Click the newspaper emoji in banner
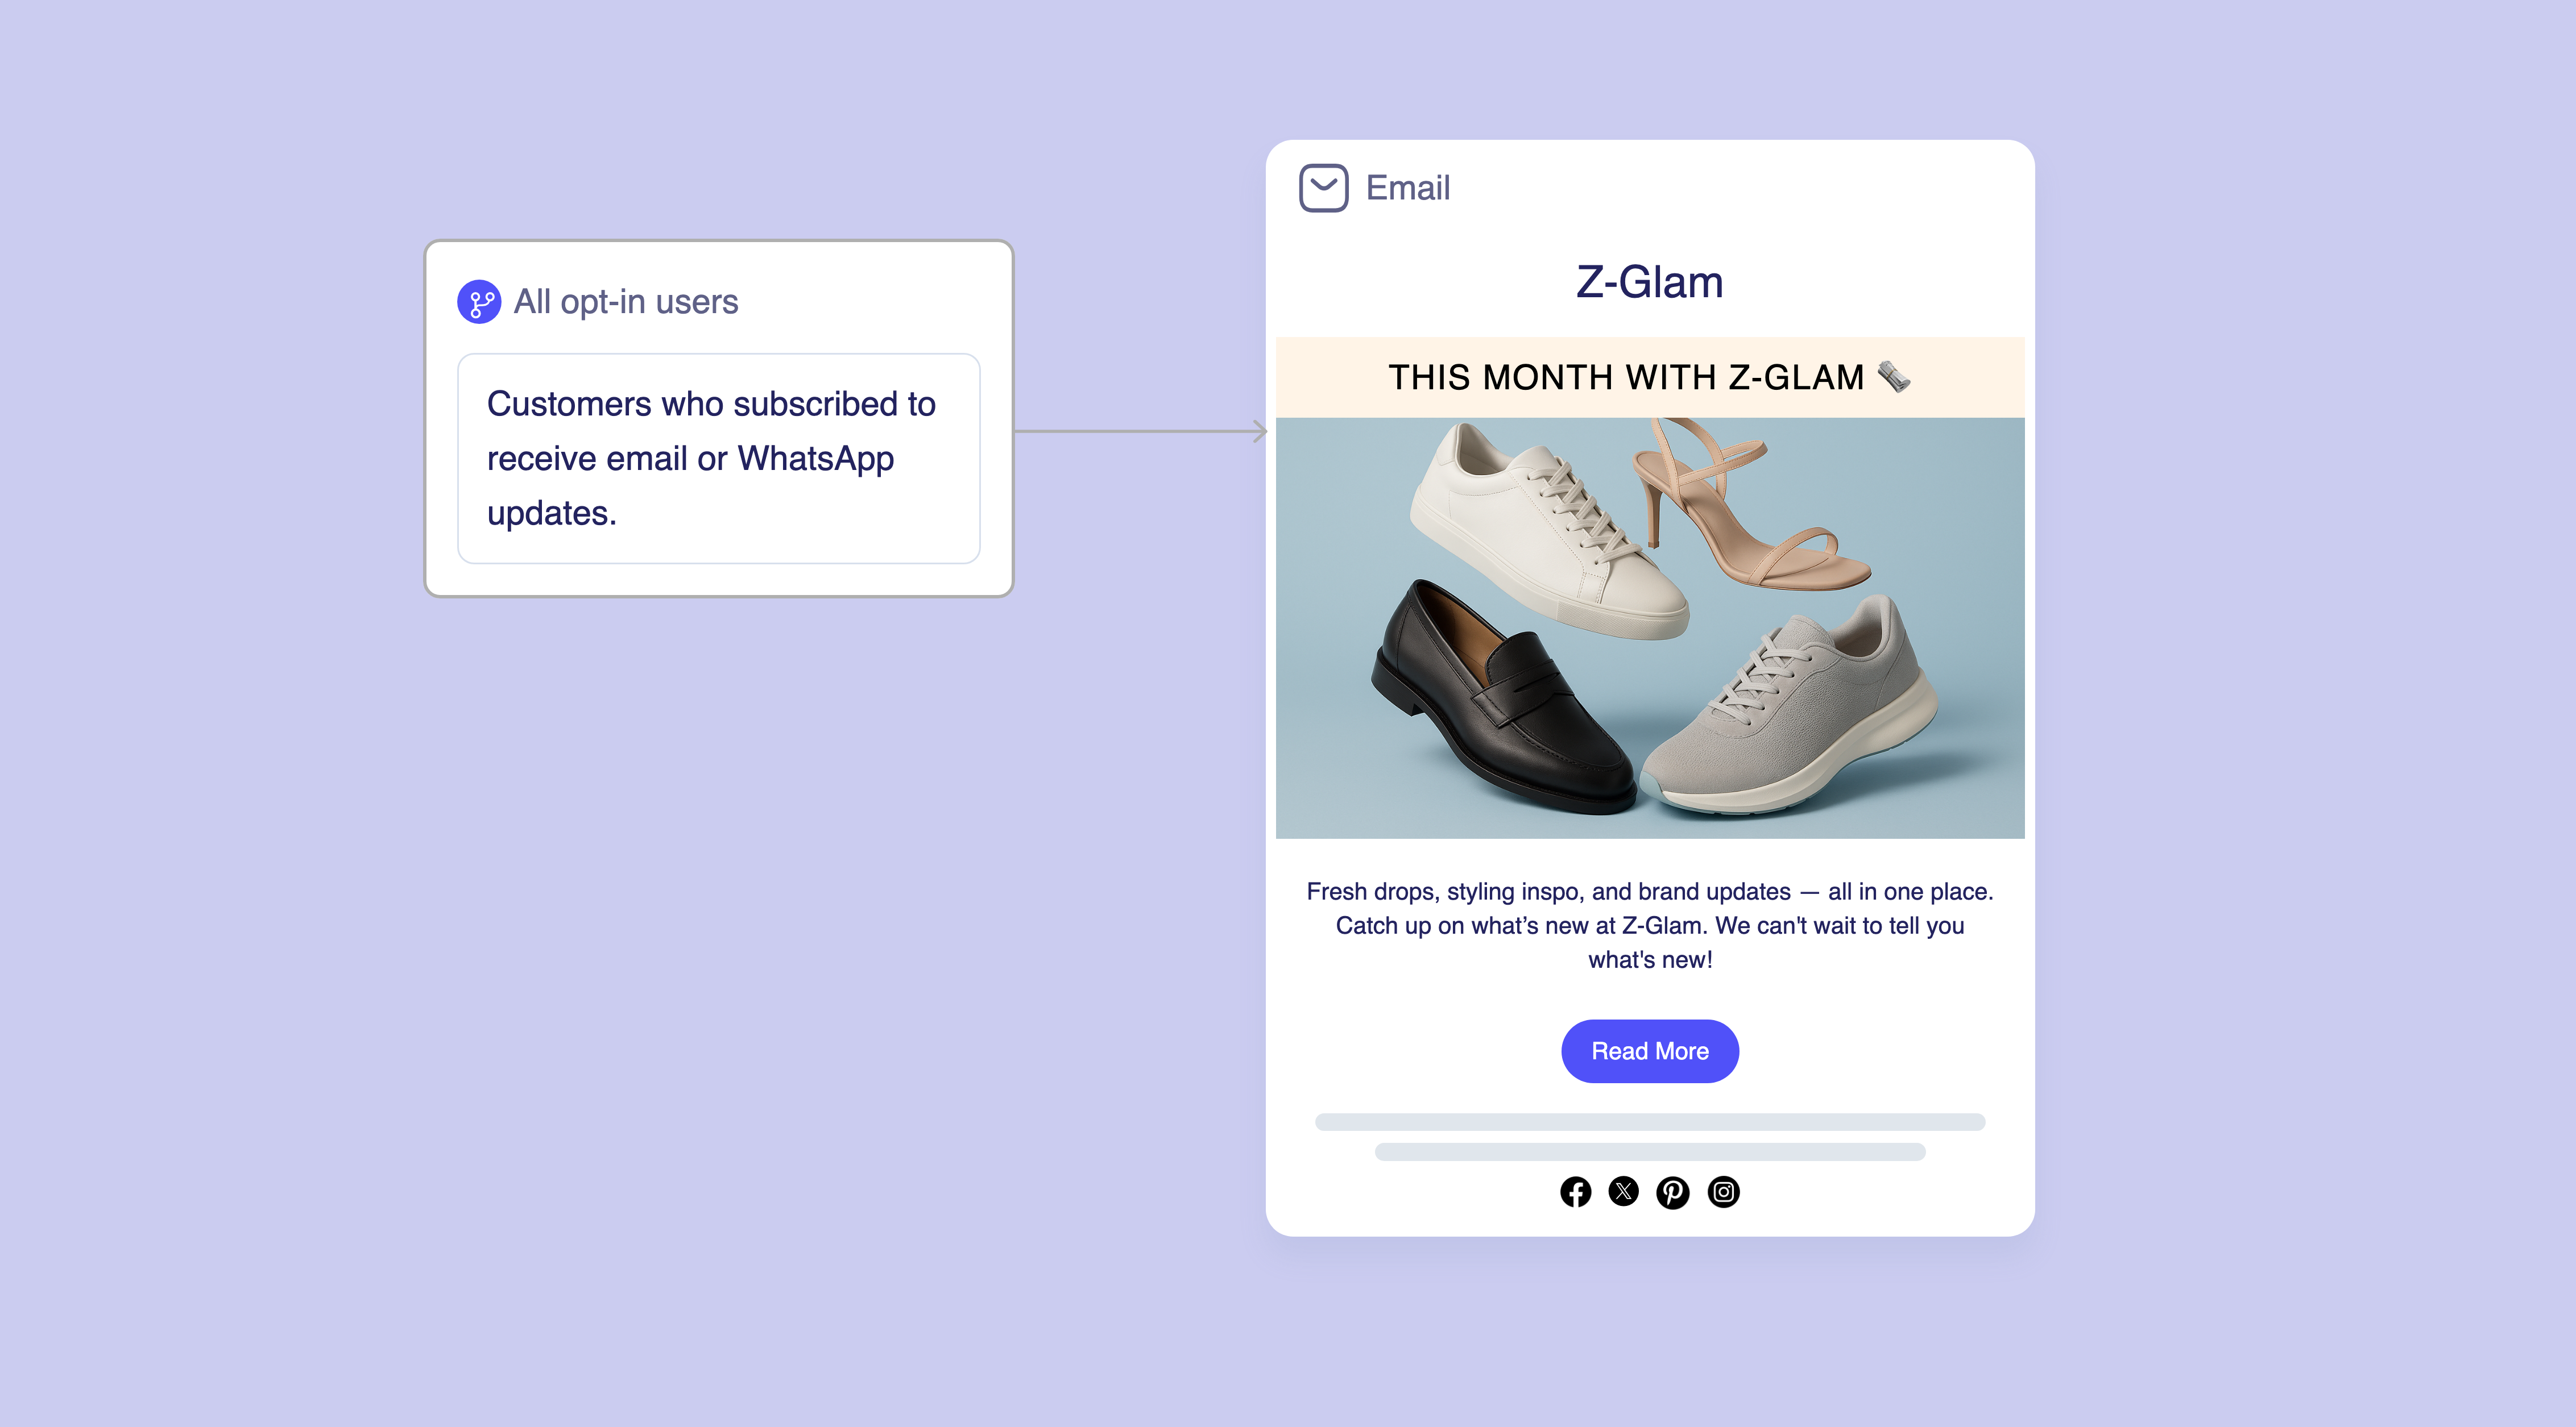The image size is (2576, 1427). click(x=1893, y=377)
